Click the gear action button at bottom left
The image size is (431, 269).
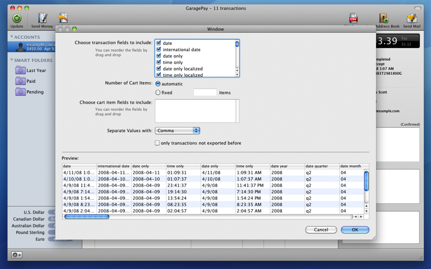pyautogui.click(x=17, y=255)
